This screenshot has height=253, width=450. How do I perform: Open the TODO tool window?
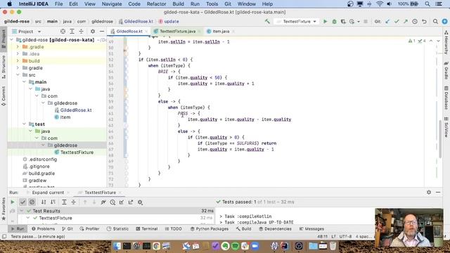[x=174, y=229]
